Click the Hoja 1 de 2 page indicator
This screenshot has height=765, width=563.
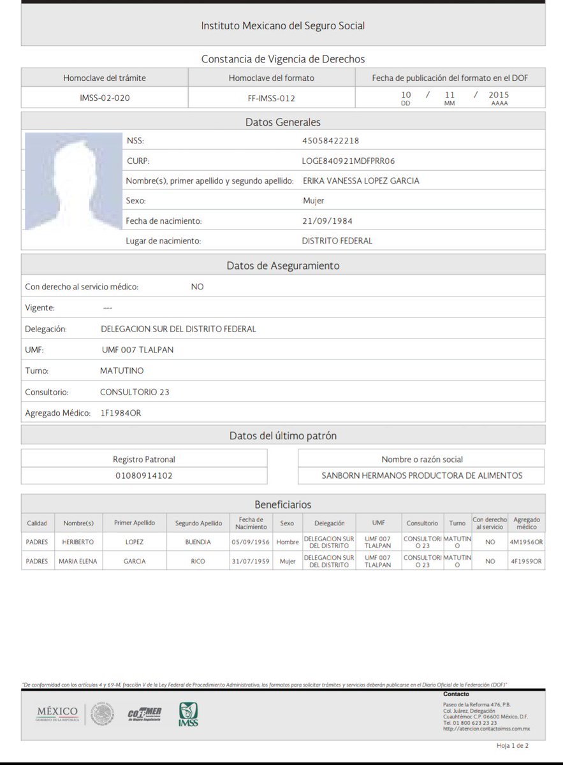[x=513, y=745]
